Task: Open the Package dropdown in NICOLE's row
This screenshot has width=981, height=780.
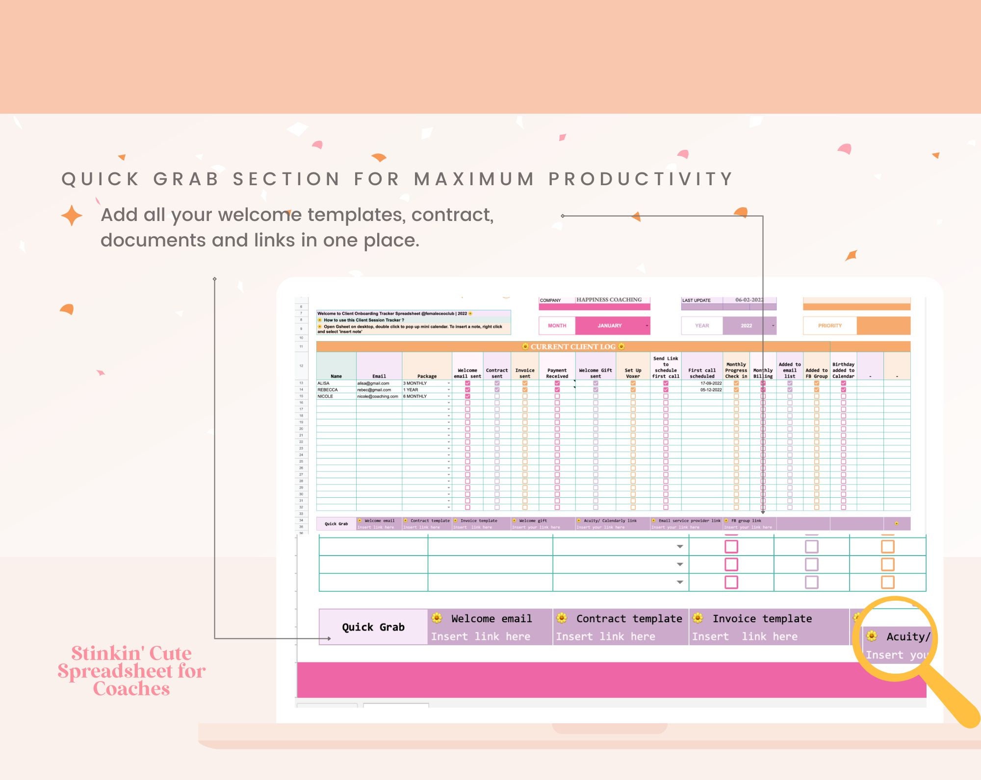Action: (x=449, y=396)
